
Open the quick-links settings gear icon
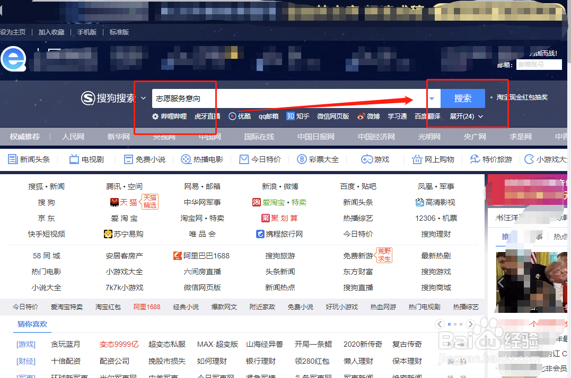[x=155, y=116]
